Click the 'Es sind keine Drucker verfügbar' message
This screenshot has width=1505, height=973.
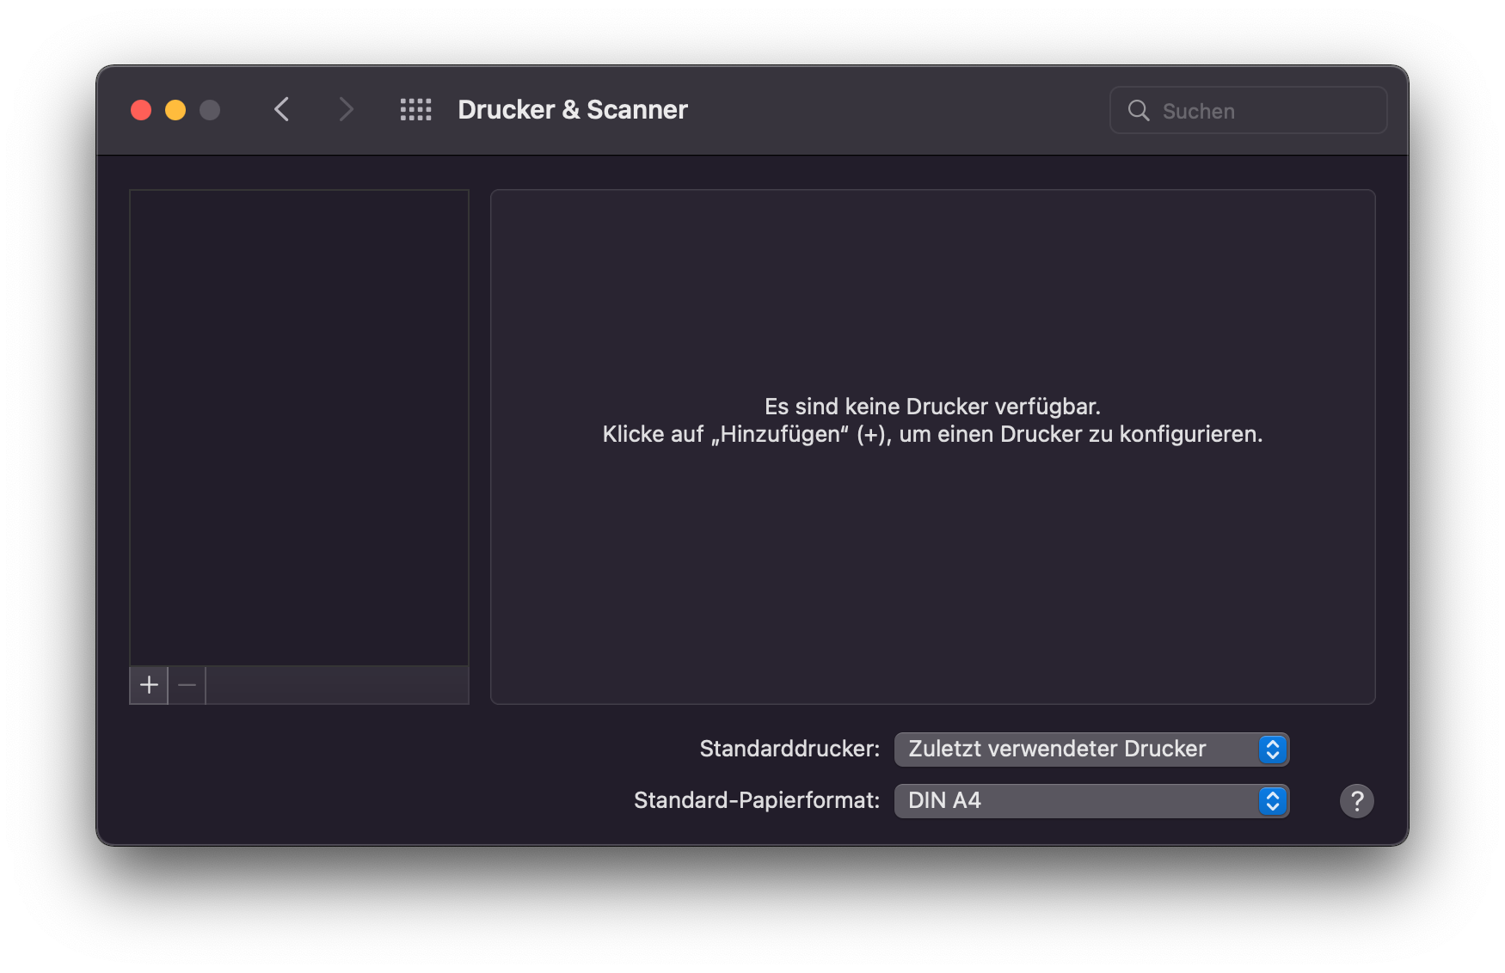tap(932, 406)
